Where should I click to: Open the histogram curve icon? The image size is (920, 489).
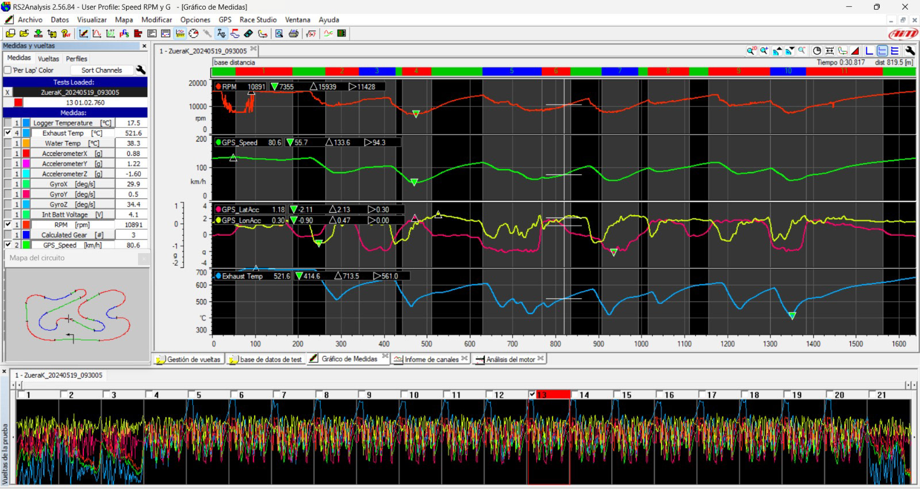pyautogui.click(x=97, y=33)
